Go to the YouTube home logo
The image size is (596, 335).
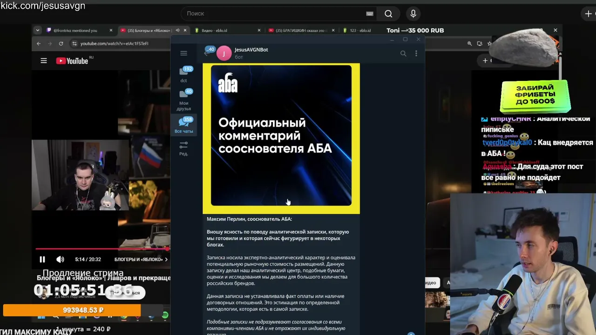pyautogui.click(x=74, y=61)
